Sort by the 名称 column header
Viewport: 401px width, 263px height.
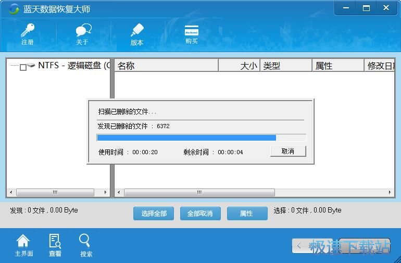coord(166,66)
